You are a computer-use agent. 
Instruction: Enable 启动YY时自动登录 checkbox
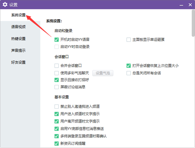[57, 47]
